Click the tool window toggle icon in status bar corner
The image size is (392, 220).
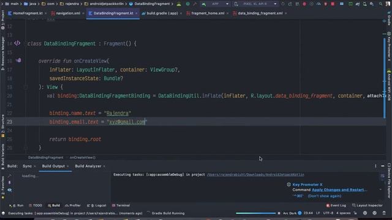point(3,213)
